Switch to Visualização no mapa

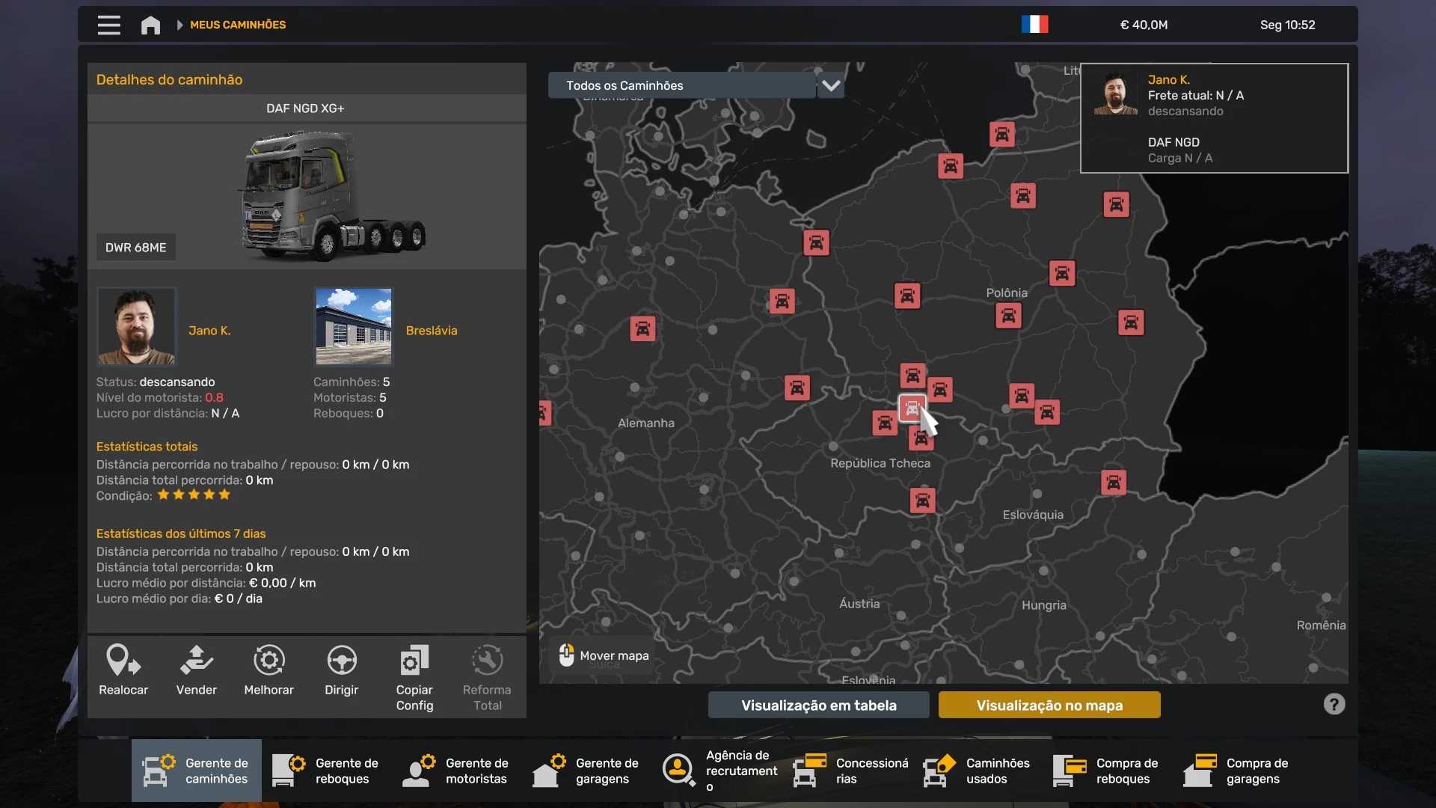point(1049,705)
